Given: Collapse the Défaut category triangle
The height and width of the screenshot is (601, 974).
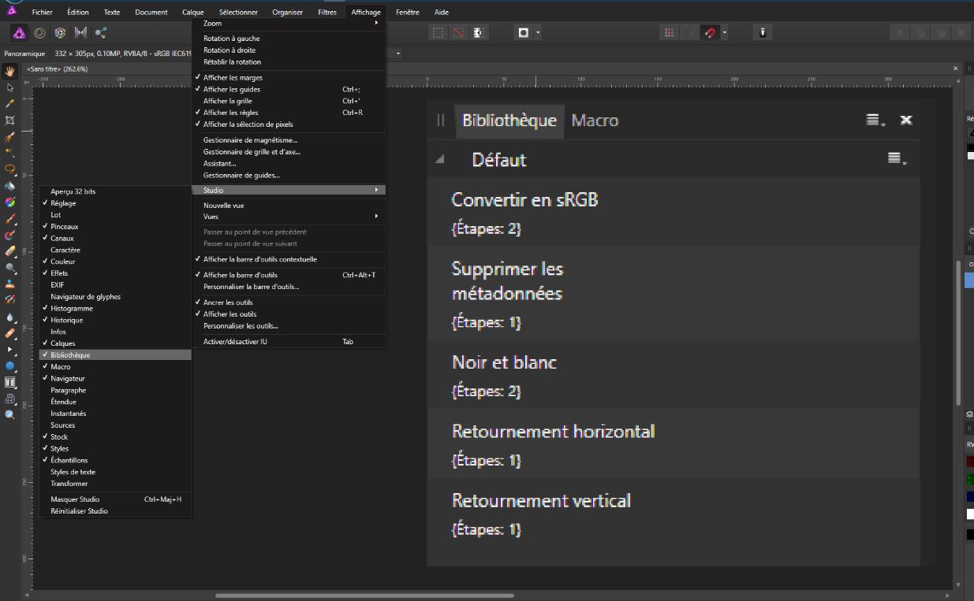Looking at the screenshot, I should [440, 159].
